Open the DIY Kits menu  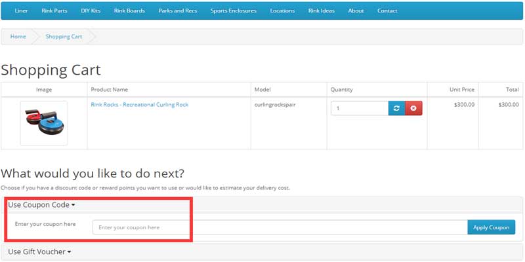(90, 10)
